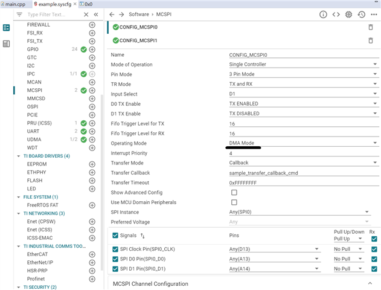Select UART in the module list
This screenshot has width=381, height=290.
coord(34,131)
